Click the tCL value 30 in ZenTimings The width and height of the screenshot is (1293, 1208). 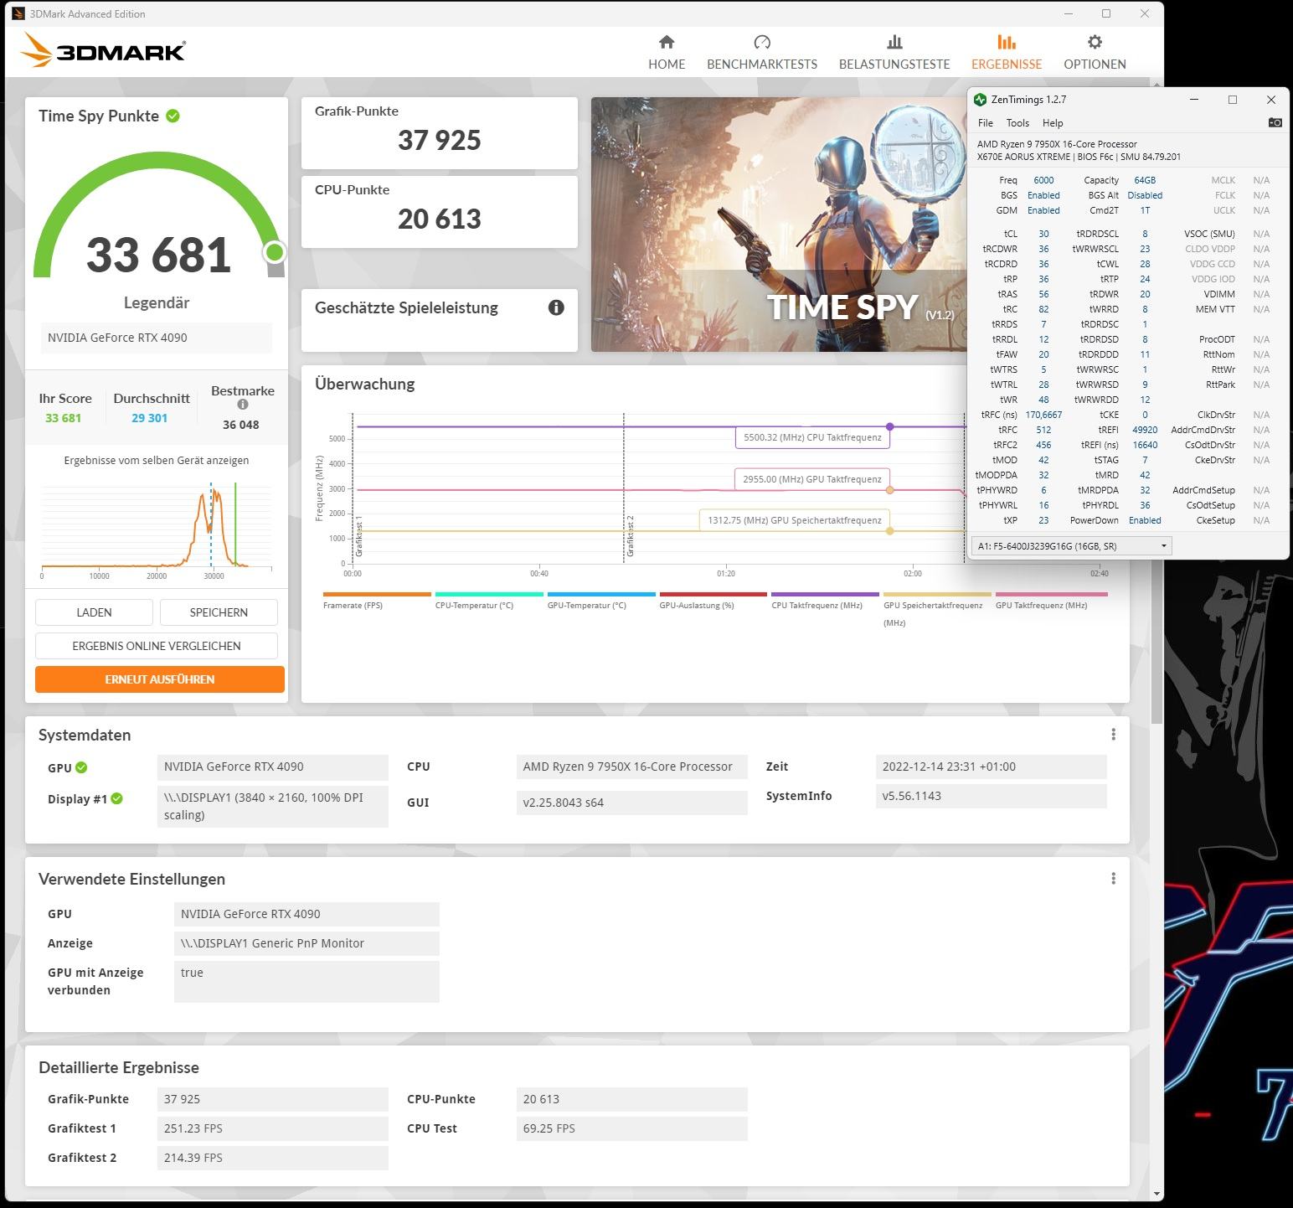[x=1043, y=234]
